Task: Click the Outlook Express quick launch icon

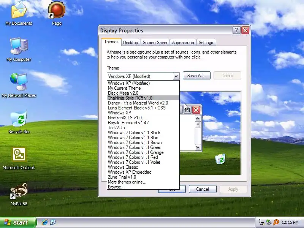Action: click(x=53, y=222)
